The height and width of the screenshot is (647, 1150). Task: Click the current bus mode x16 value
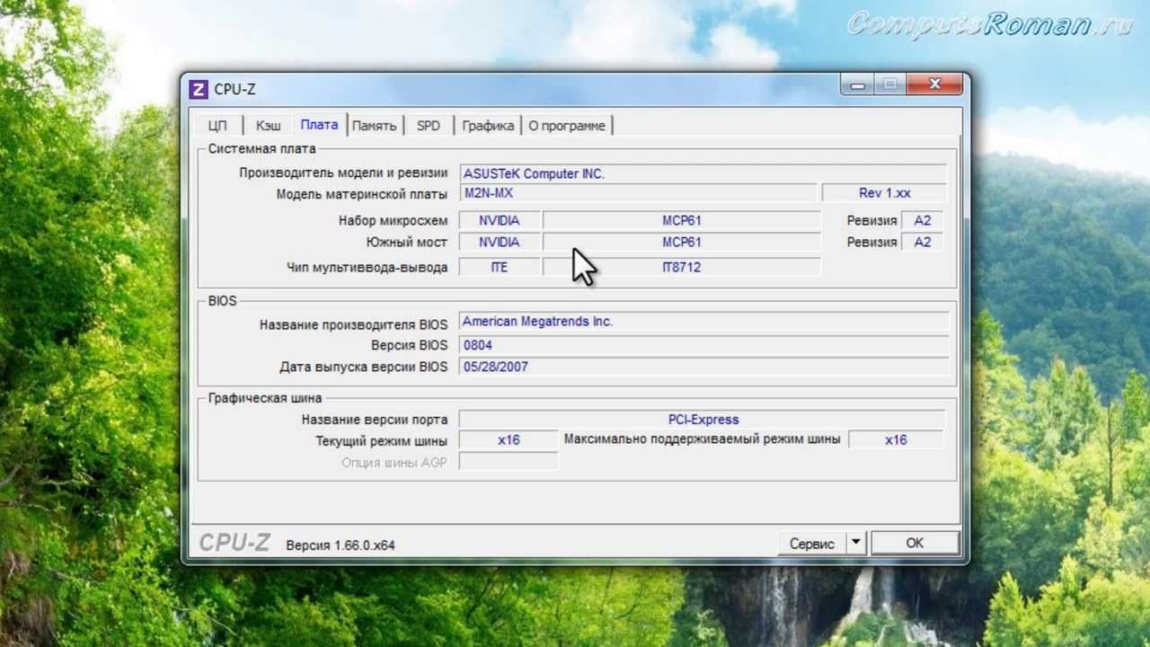509,439
